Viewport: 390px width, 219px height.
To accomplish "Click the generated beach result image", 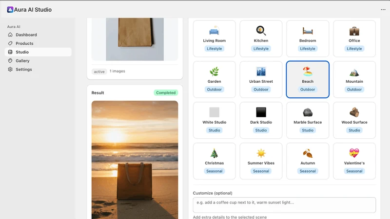I will point(135,160).
